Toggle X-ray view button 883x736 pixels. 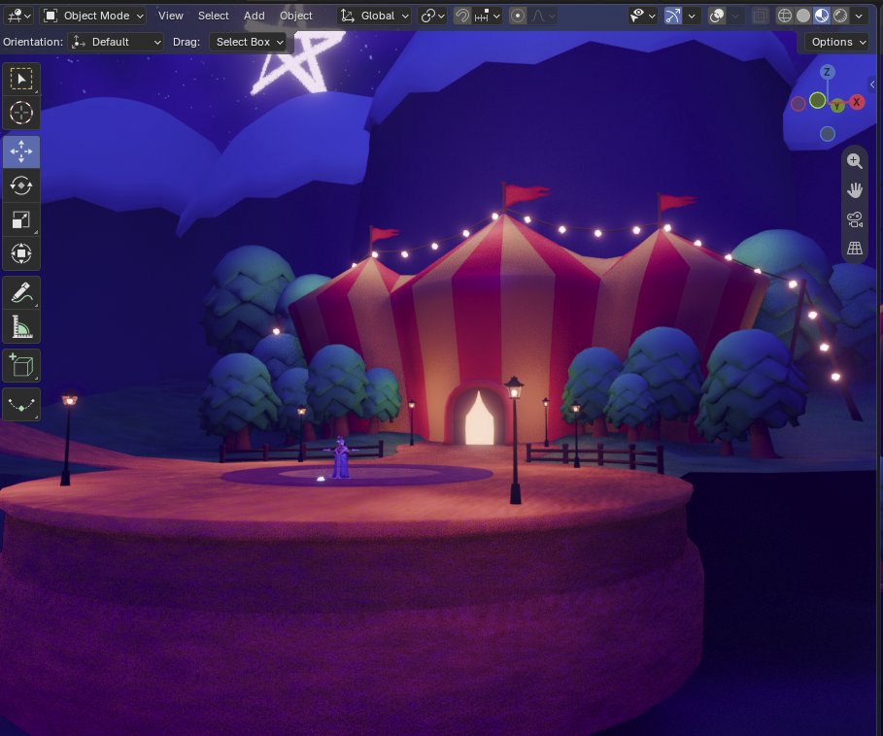pyautogui.click(x=760, y=16)
